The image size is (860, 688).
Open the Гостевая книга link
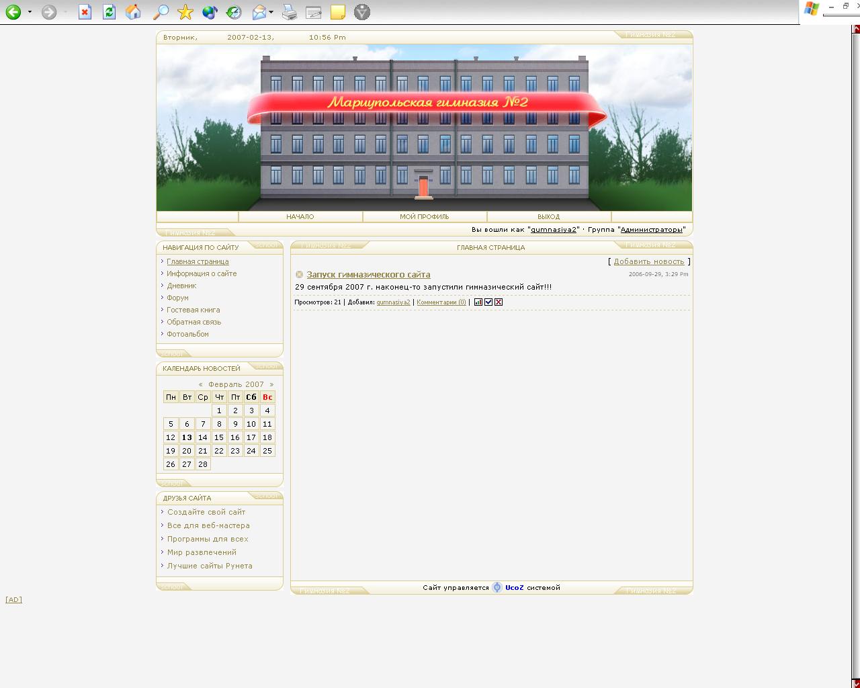(x=193, y=310)
